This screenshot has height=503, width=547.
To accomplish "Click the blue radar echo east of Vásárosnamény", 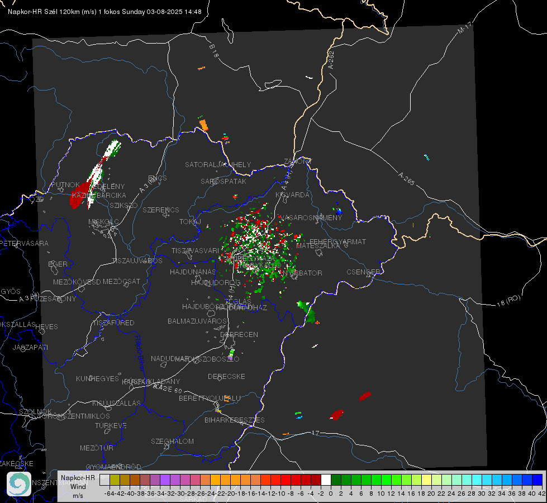I will 339,211.
